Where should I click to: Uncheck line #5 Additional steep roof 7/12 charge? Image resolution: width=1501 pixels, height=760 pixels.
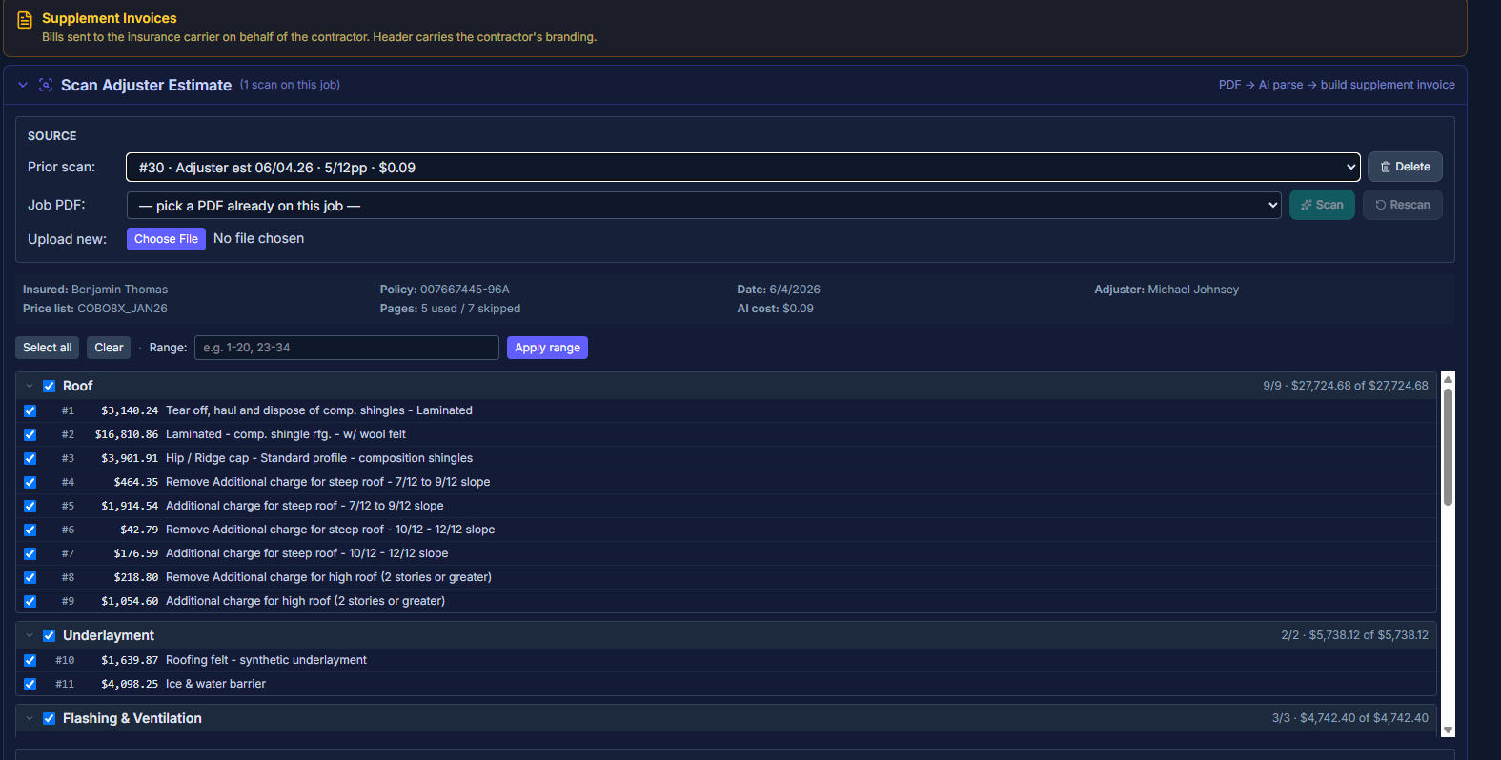click(30, 506)
